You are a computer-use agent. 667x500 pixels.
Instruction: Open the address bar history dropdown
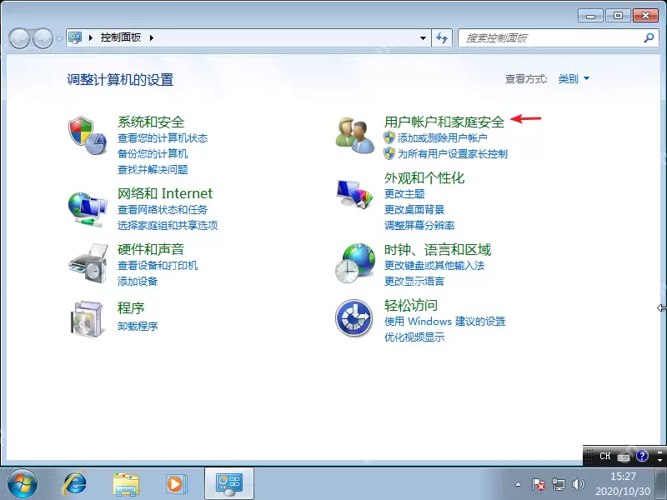pos(423,37)
